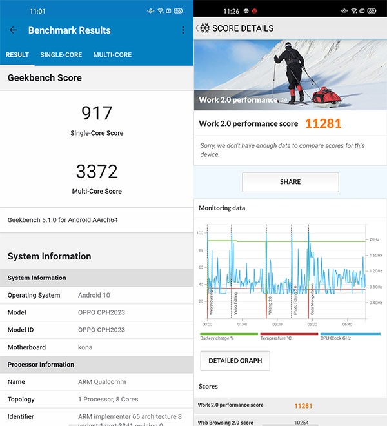Tap the Battery charge % legend bar
The width and height of the screenshot is (387, 426).
[x=229, y=334]
